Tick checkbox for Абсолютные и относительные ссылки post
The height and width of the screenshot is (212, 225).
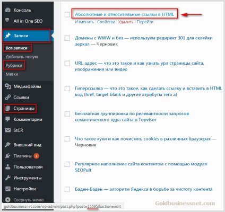(67, 14)
